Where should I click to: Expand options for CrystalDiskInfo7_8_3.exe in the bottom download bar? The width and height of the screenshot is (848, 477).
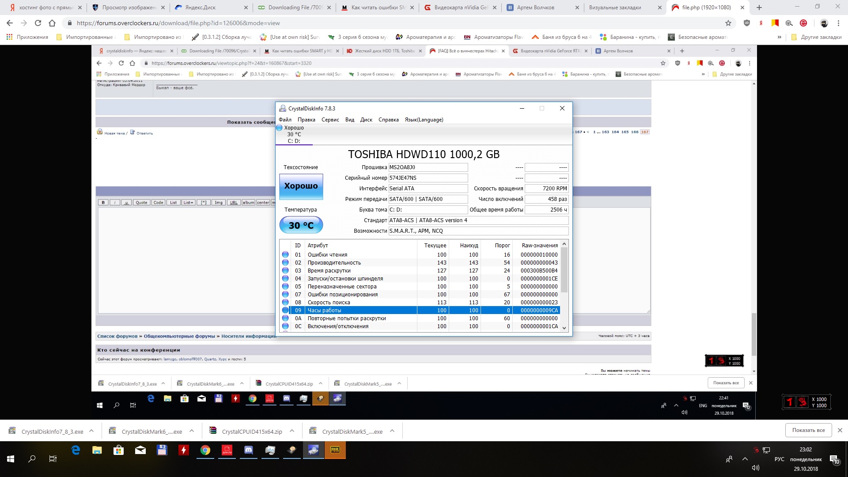pyautogui.click(x=91, y=431)
